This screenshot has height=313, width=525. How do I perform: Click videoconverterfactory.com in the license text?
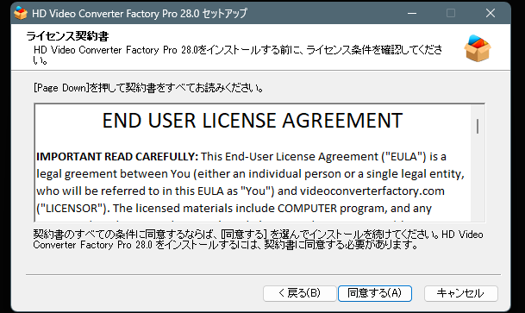point(372,191)
